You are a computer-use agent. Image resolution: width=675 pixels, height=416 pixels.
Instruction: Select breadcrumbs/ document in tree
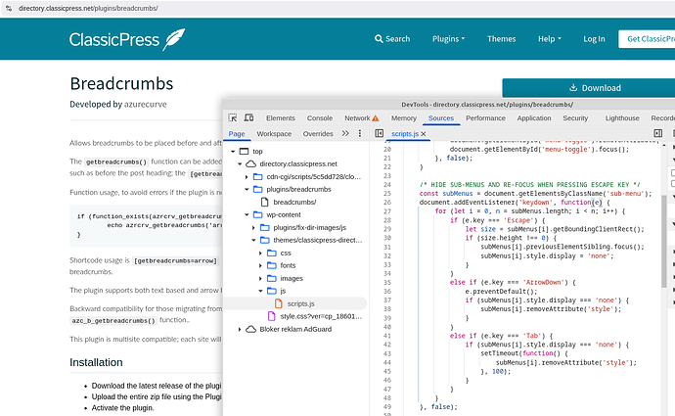[x=294, y=202]
